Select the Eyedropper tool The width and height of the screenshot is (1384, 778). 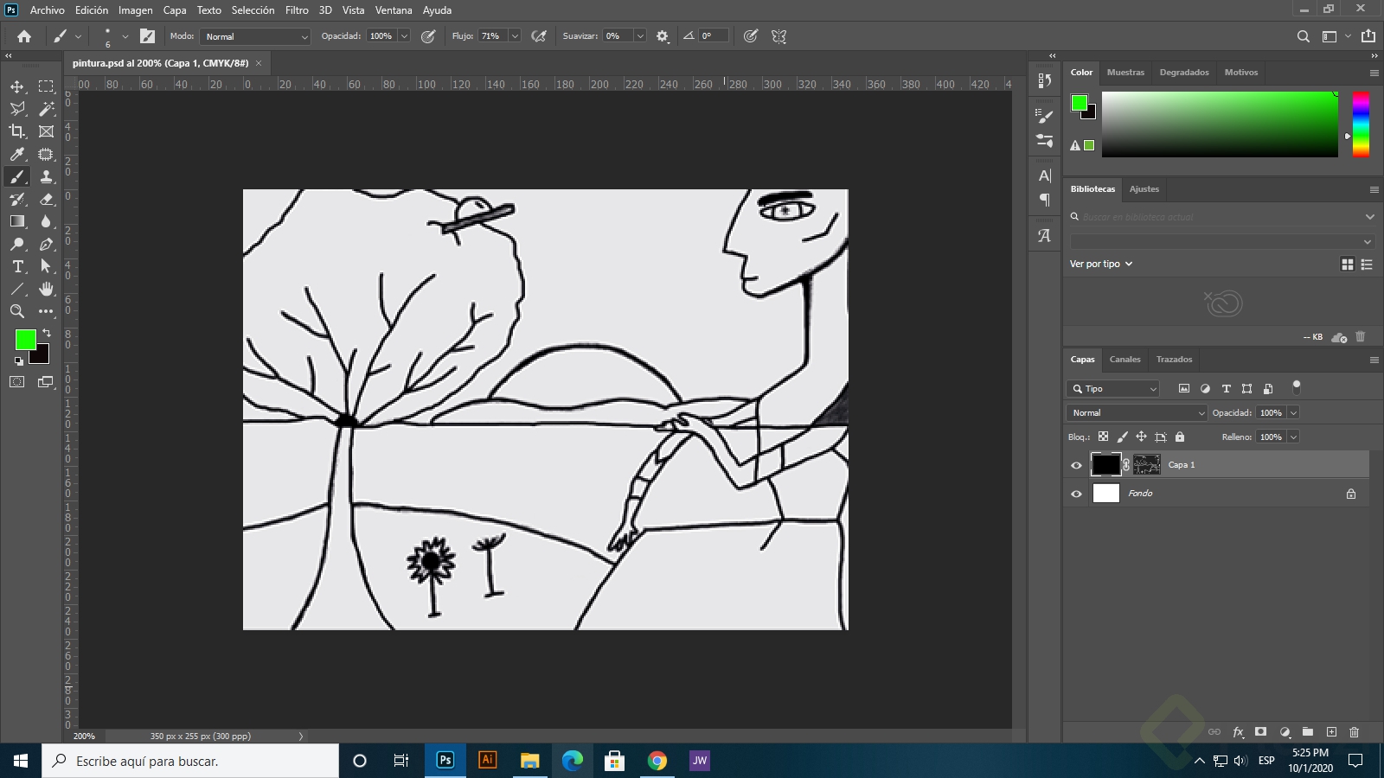[x=17, y=154]
